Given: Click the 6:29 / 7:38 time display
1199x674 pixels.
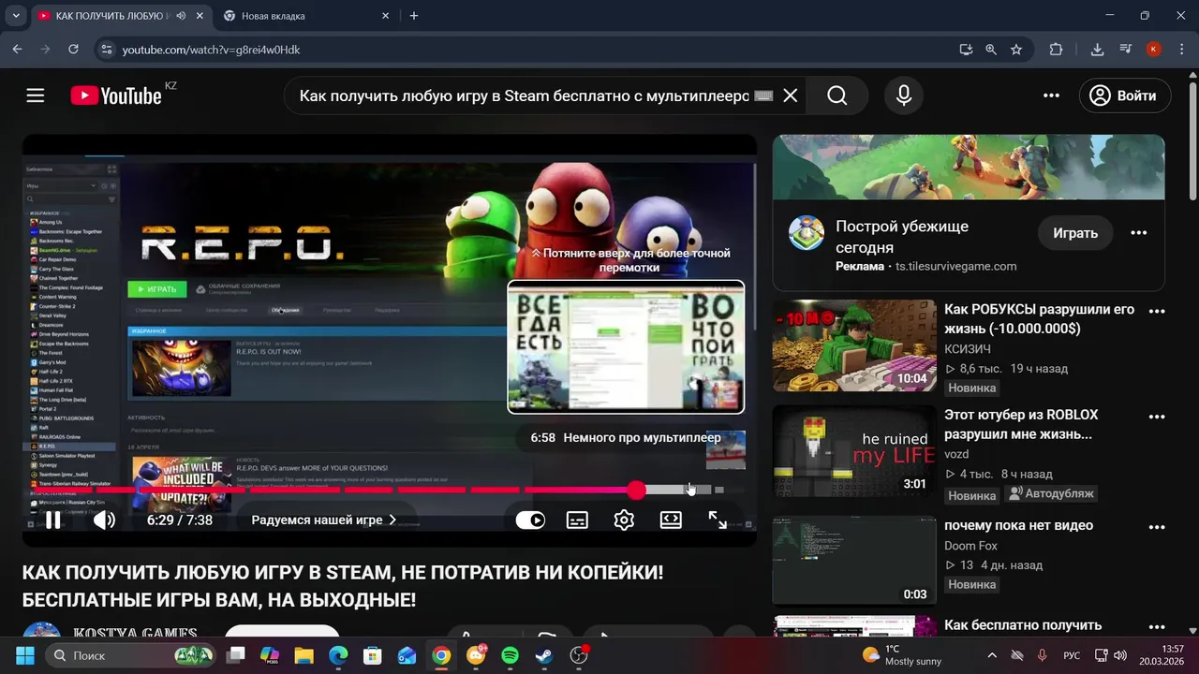Looking at the screenshot, I should click(x=180, y=520).
